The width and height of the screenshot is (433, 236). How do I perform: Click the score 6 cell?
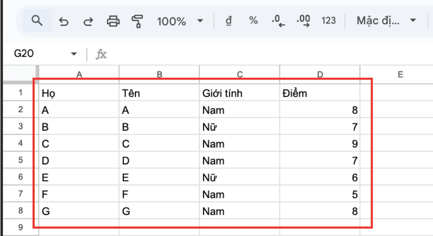pos(320,177)
